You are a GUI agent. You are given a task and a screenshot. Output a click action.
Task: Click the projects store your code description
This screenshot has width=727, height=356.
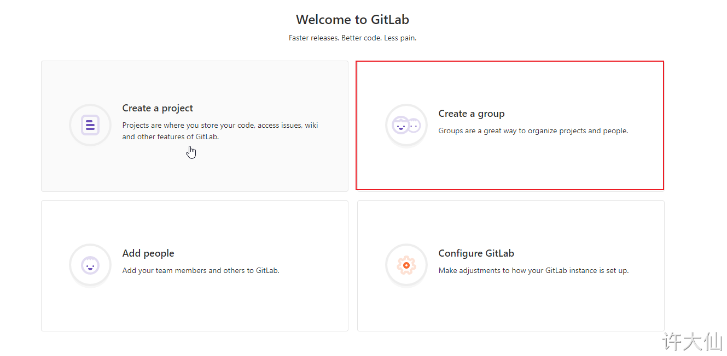point(220,131)
